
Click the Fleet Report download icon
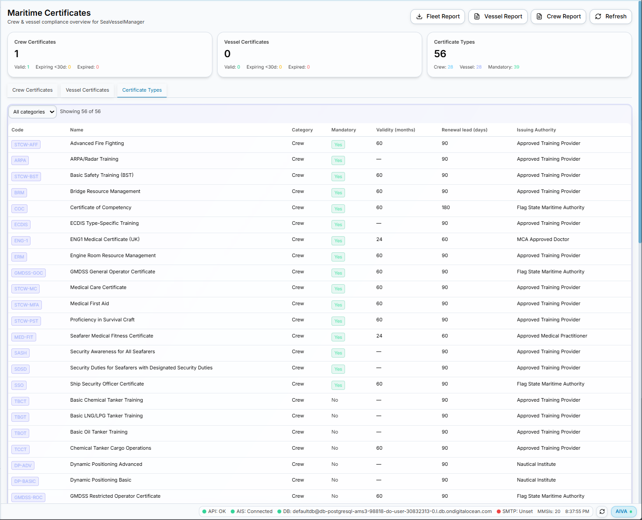tap(419, 17)
